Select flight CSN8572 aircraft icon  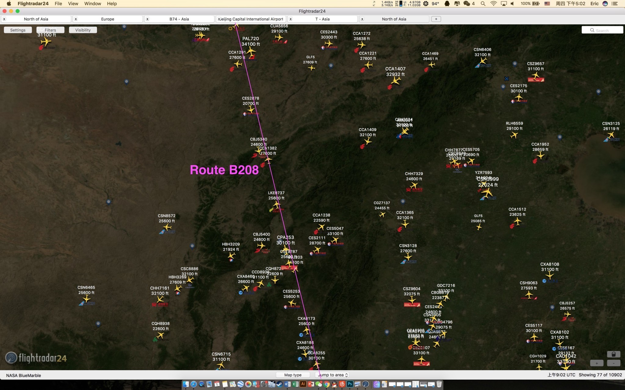pos(167,227)
